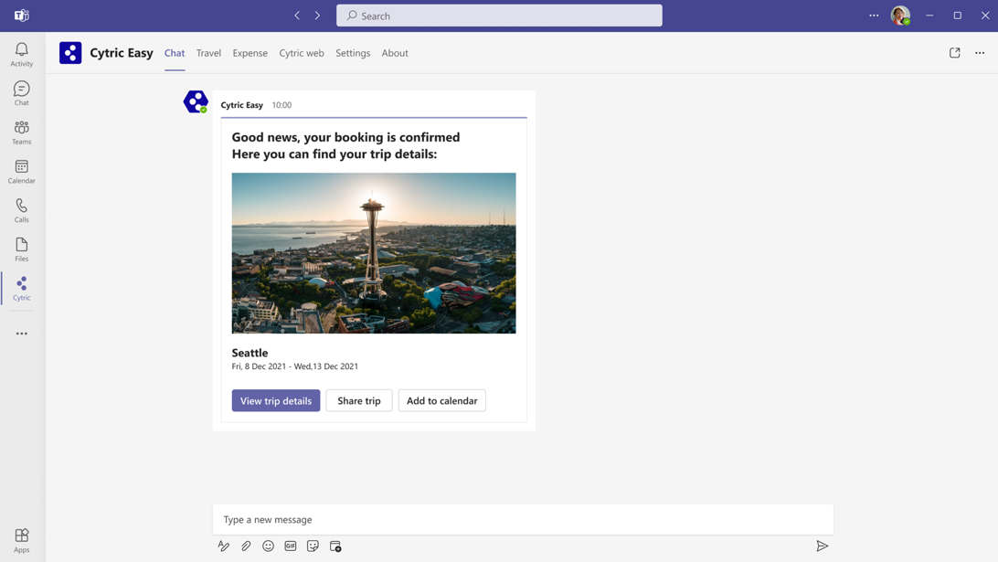The height and width of the screenshot is (562, 998).
Task: Click View trip details button
Action: coord(276,400)
